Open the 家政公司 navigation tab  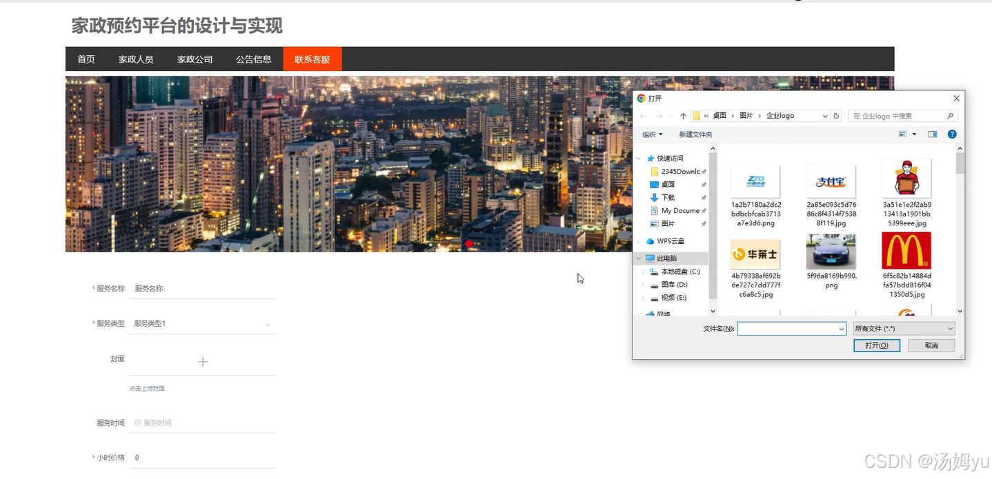click(195, 59)
